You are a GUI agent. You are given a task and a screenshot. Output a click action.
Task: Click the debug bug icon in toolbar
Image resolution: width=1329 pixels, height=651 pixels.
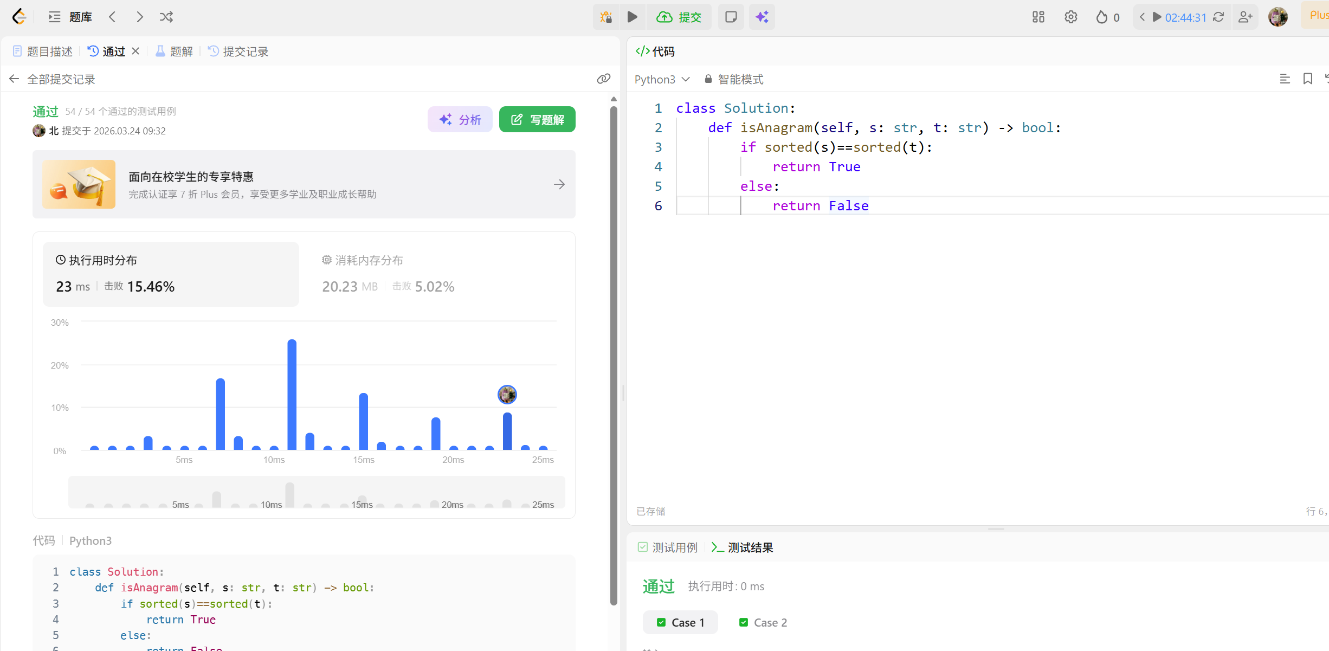pyautogui.click(x=606, y=17)
